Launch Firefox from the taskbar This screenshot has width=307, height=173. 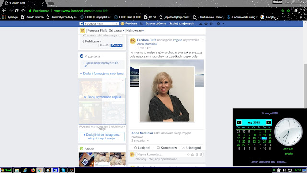pos(33,170)
